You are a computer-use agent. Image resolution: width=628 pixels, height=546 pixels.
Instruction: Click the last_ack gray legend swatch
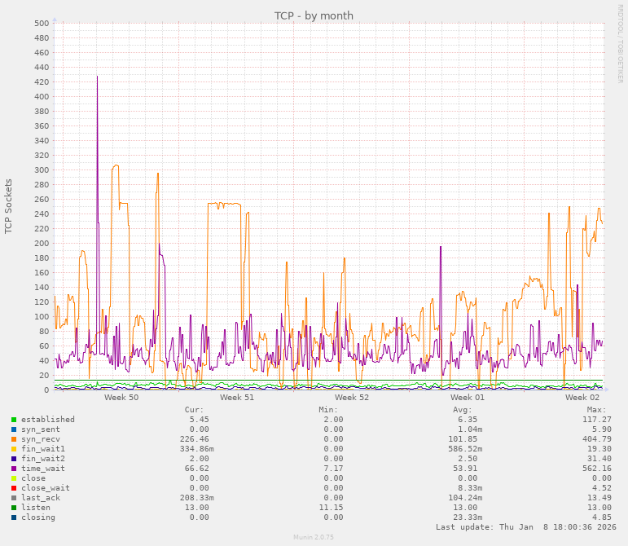(14, 498)
